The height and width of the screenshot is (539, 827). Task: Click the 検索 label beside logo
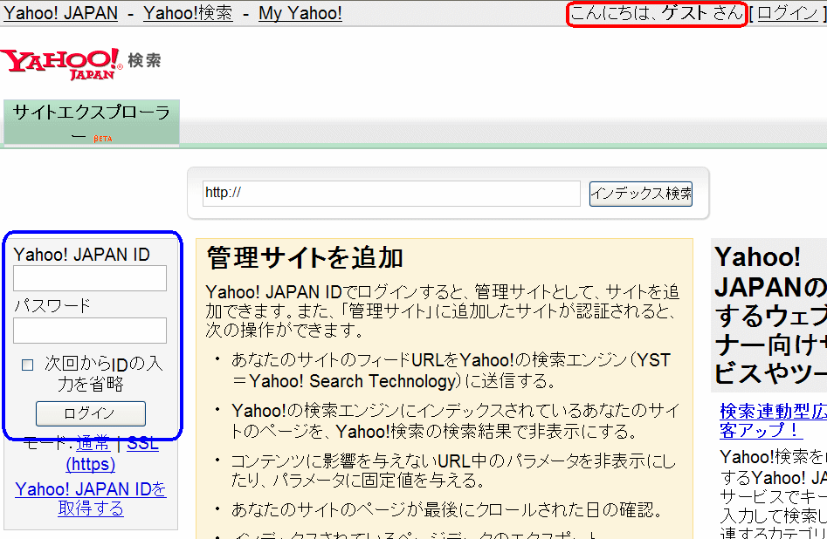(144, 60)
